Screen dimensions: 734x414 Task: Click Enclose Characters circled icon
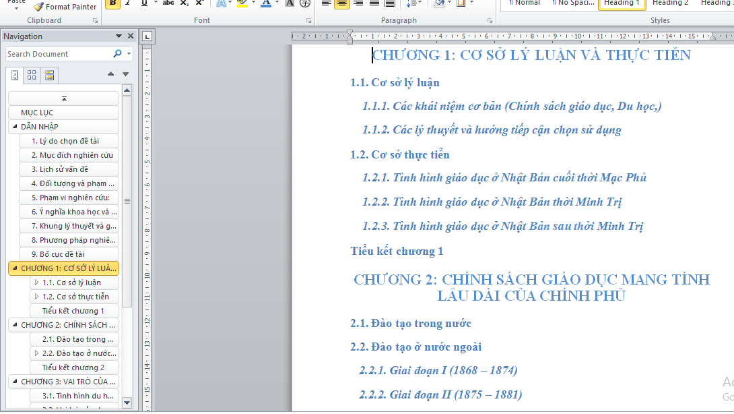[x=305, y=3]
